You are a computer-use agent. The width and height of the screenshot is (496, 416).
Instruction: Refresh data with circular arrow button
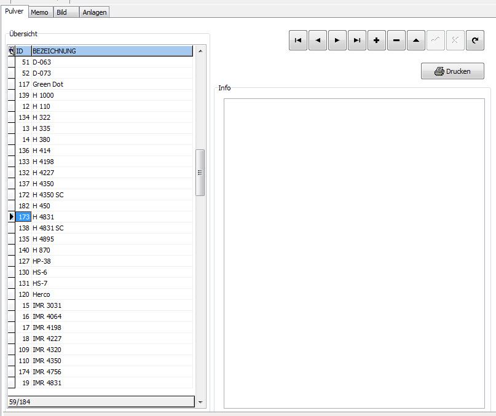pyautogui.click(x=475, y=40)
